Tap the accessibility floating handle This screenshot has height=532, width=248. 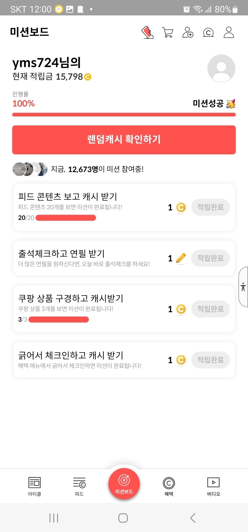243,287
